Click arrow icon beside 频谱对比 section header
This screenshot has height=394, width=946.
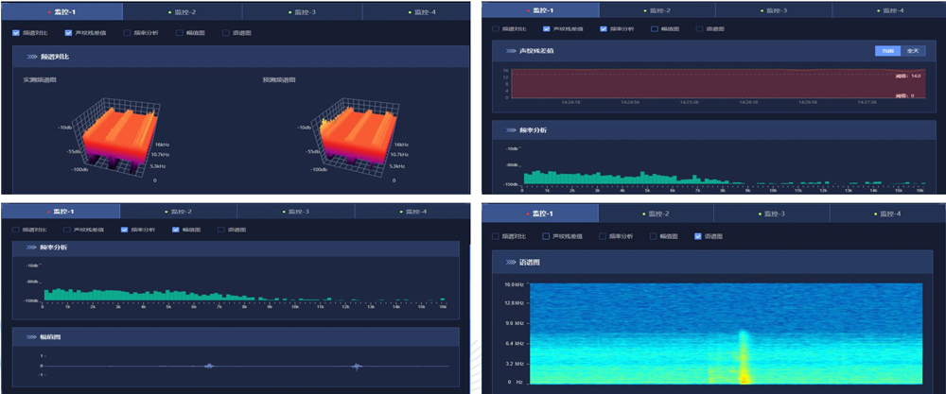pyautogui.click(x=31, y=57)
